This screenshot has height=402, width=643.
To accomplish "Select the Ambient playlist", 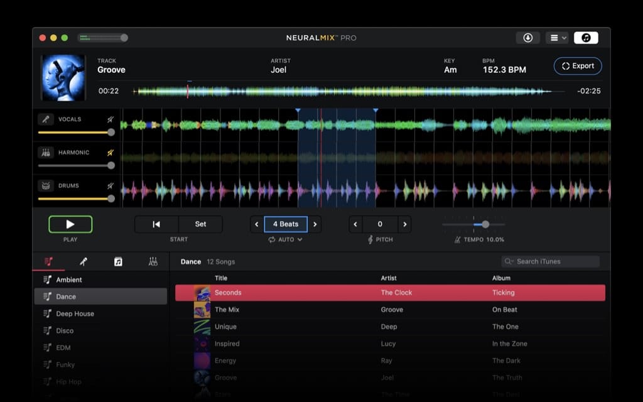I will (69, 280).
